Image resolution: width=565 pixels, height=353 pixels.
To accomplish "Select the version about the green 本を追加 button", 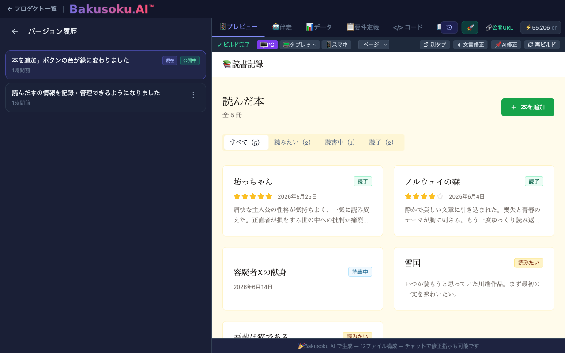I will pos(105,65).
